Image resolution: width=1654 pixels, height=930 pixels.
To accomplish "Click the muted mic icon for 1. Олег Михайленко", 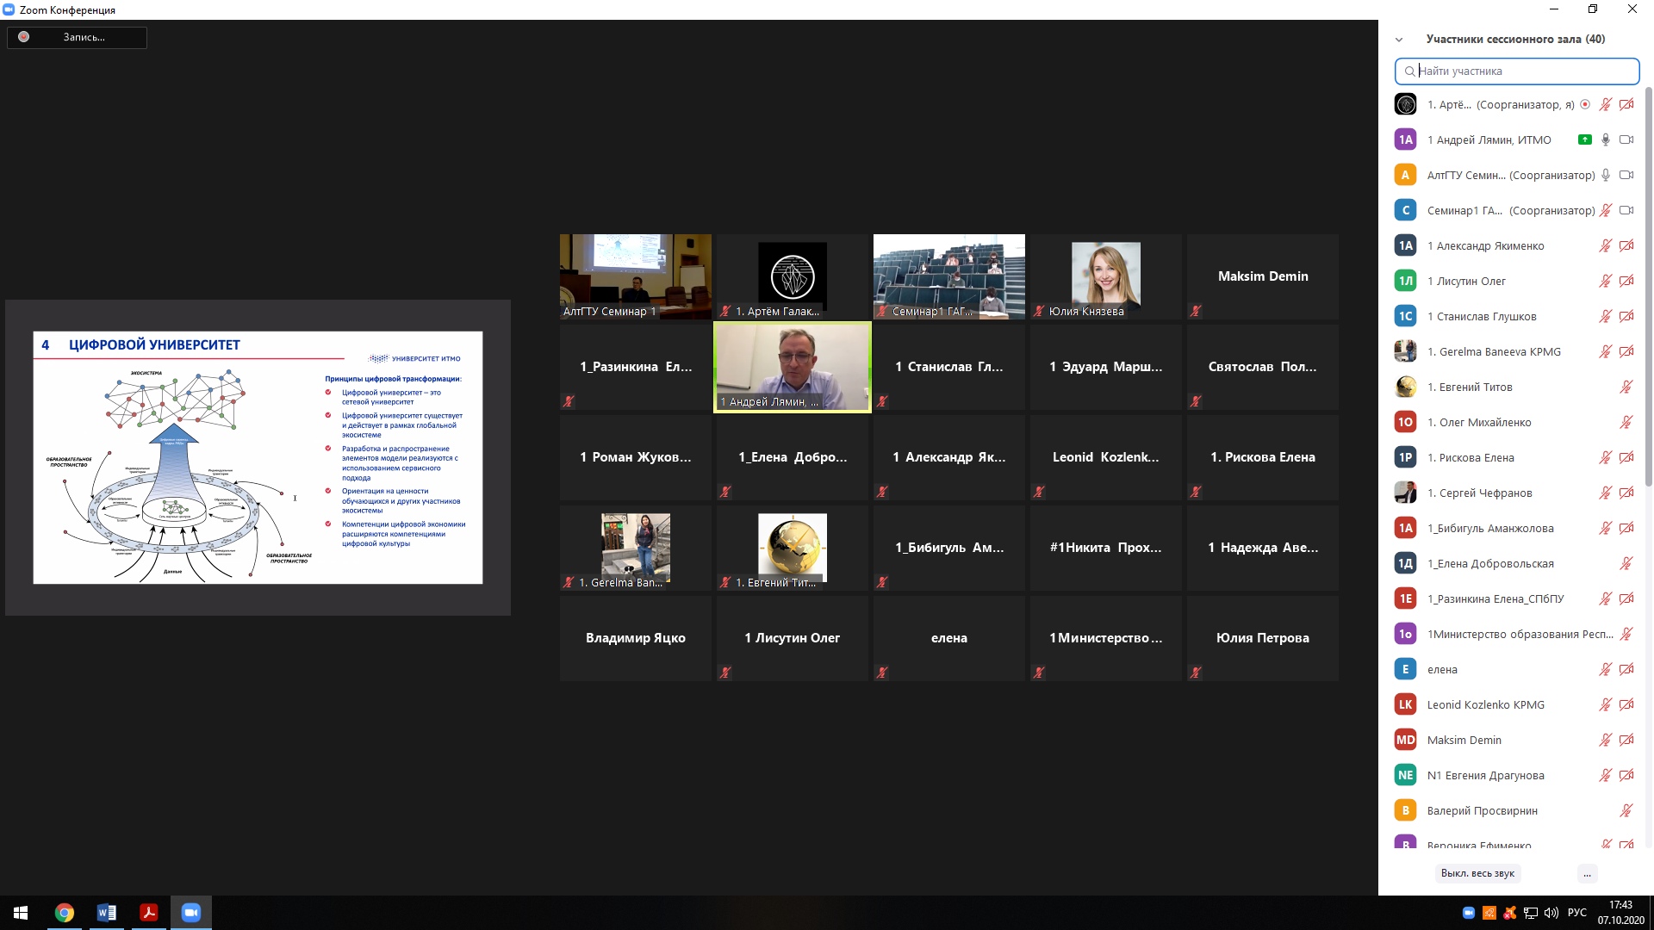I will (x=1626, y=422).
